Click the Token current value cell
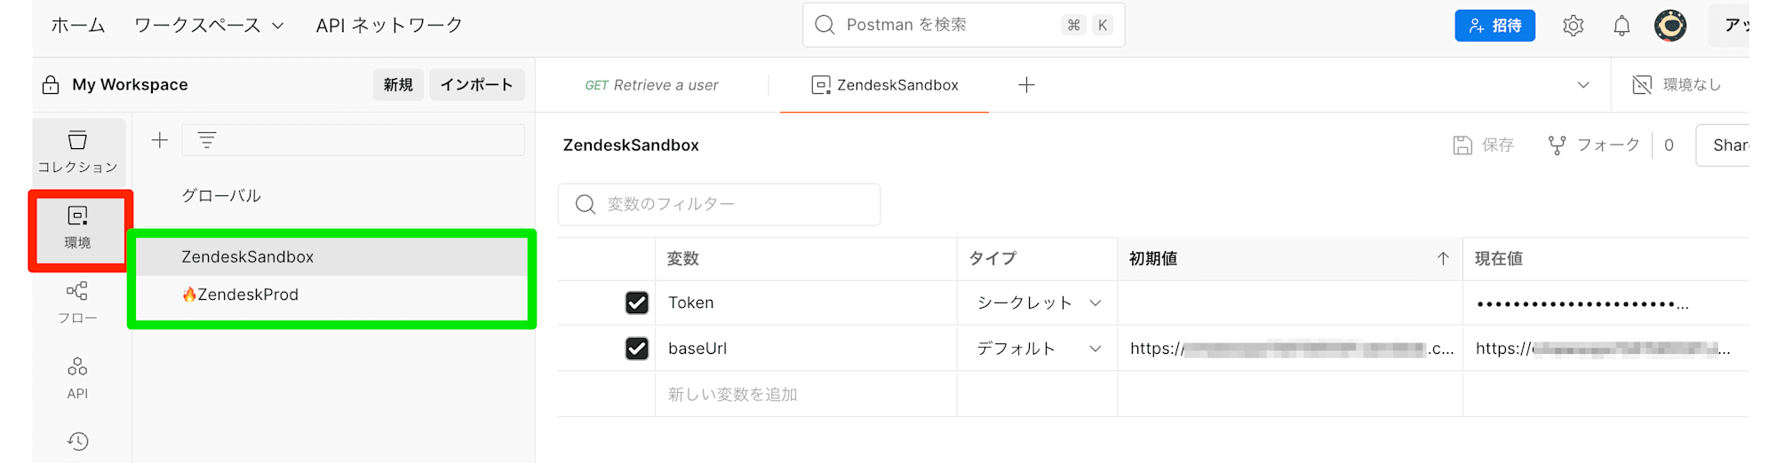 tap(1606, 303)
